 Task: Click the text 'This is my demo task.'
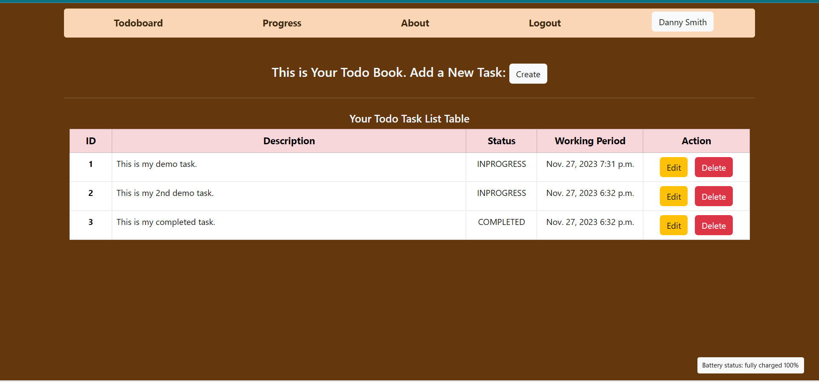157,164
